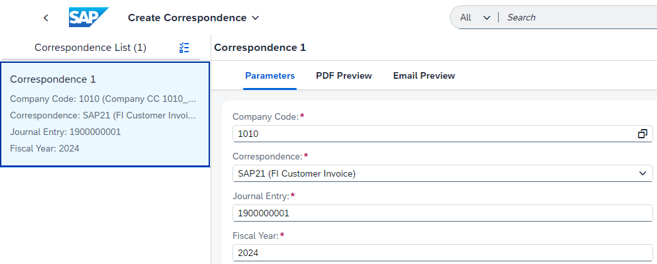Screen dimensions: 657x264
Task: Select the Journal Entry field with 1900000001
Action: point(442,213)
